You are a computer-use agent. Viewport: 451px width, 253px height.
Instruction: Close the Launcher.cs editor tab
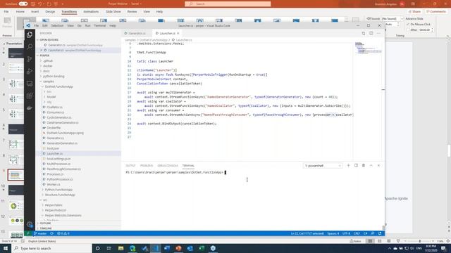click(x=178, y=33)
